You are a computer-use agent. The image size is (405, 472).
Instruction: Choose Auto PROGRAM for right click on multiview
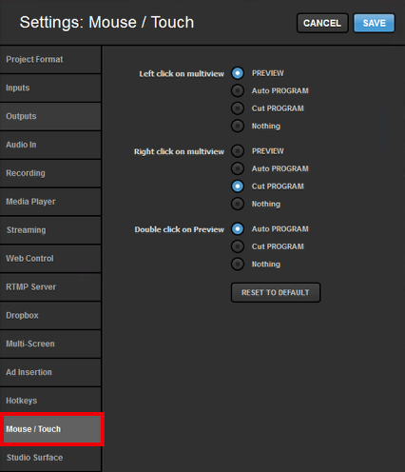pos(238,168)
